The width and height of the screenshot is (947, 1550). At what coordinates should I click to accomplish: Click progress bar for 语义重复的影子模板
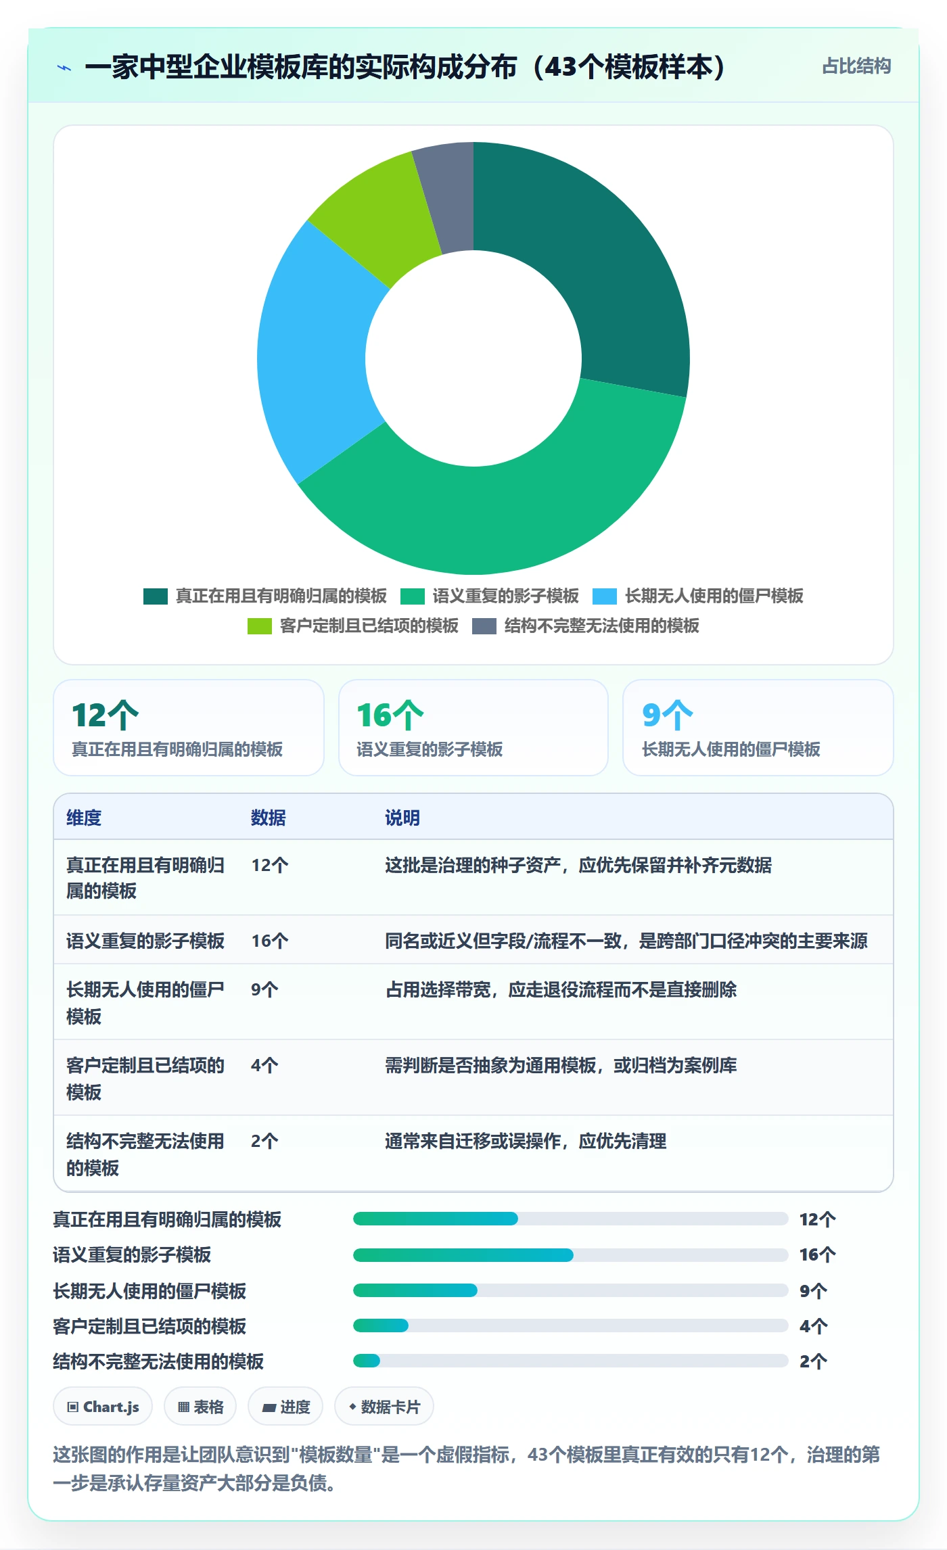tap(570, 1254)
